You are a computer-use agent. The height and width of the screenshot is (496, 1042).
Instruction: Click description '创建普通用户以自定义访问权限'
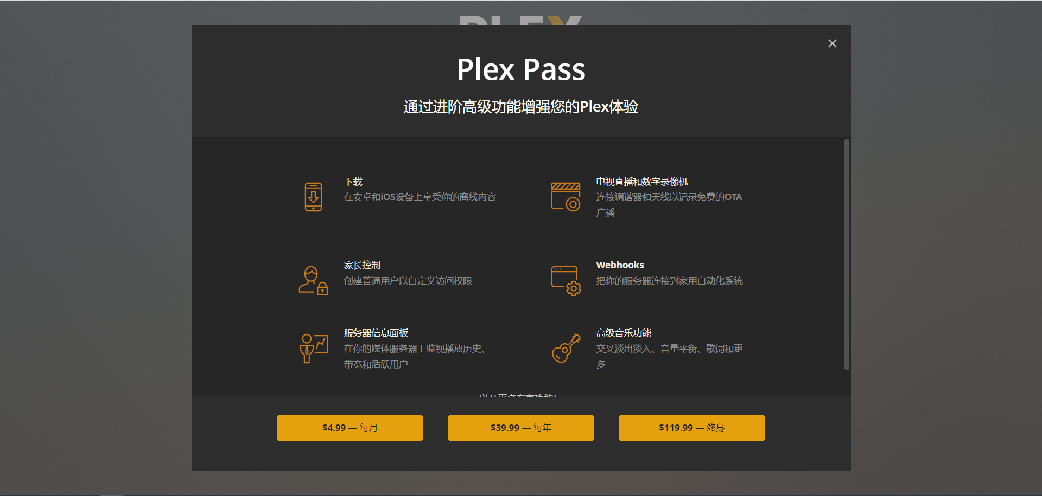pyautogui.click(x=408, y=281)
